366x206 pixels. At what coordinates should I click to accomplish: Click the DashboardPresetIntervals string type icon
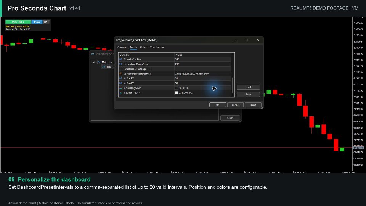click(120, 74)
